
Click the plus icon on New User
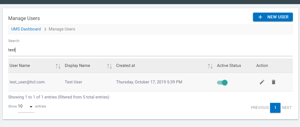pos(260,17)
